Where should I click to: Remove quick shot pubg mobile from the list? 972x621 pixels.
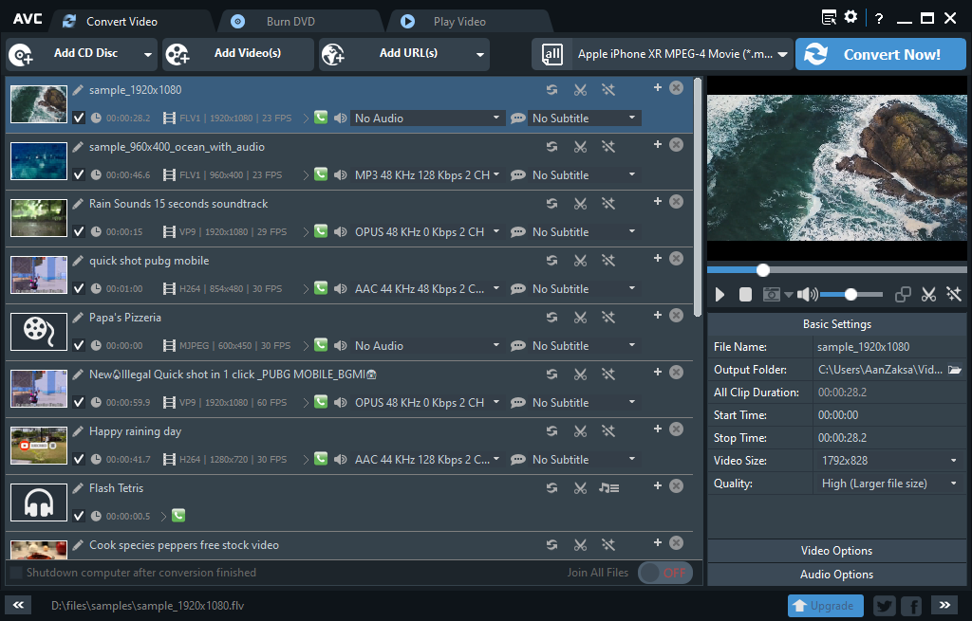point(676,258)
